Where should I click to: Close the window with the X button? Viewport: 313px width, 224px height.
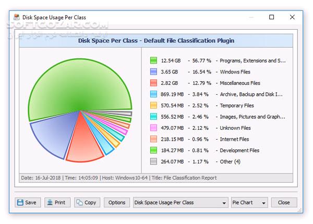click(x=292, y=17)
